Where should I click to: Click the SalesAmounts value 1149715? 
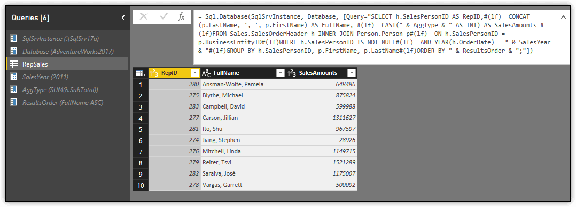point(322,152)
